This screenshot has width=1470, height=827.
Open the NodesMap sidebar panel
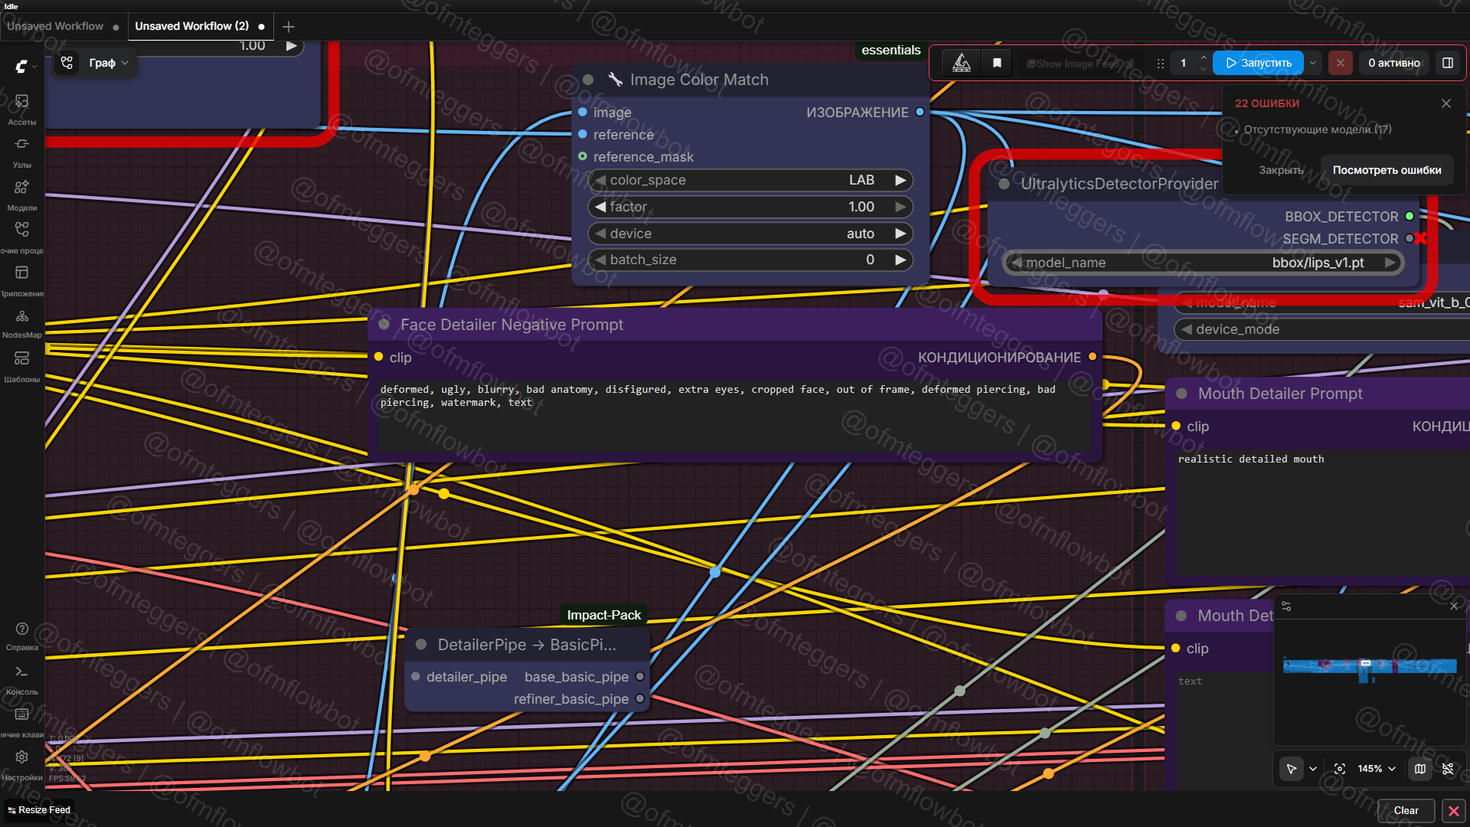[21, 322]
